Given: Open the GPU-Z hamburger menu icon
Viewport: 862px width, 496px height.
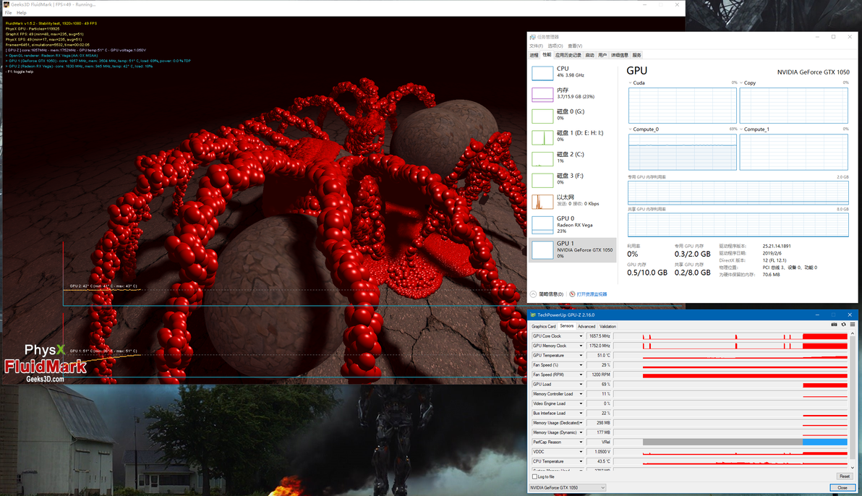Looking at the screenshot, I should [852, 325].
